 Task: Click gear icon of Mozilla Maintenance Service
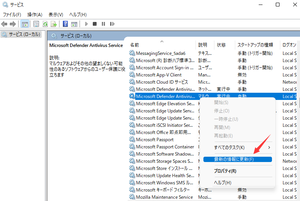pos(132,197)
